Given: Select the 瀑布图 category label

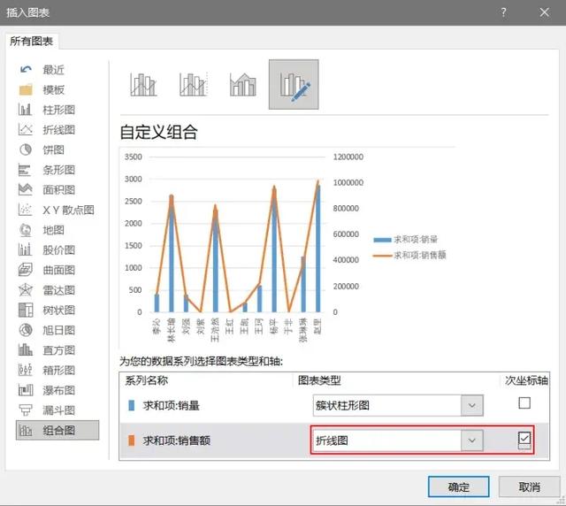Looking at the screenshot, I should (x=59, y=390).
